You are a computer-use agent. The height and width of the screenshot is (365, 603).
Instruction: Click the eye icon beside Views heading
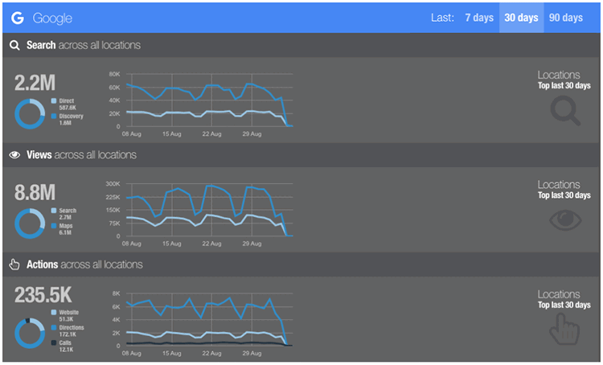pos(14,155)
